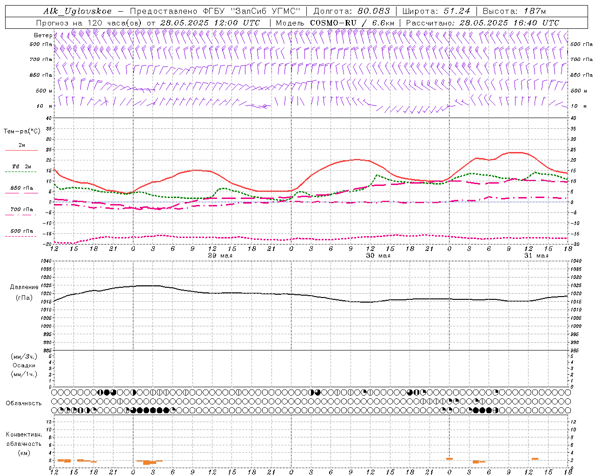Image resolution: width=595 pixels, height=476 pixels.
Task: Click the 850 гПа temperature legend entry
Action: [x=22, y=188]
